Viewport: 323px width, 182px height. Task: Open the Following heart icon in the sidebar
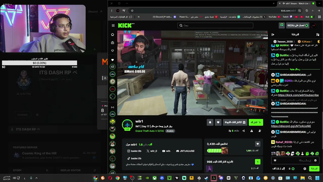pyautogui.click(x=113, y=51)
